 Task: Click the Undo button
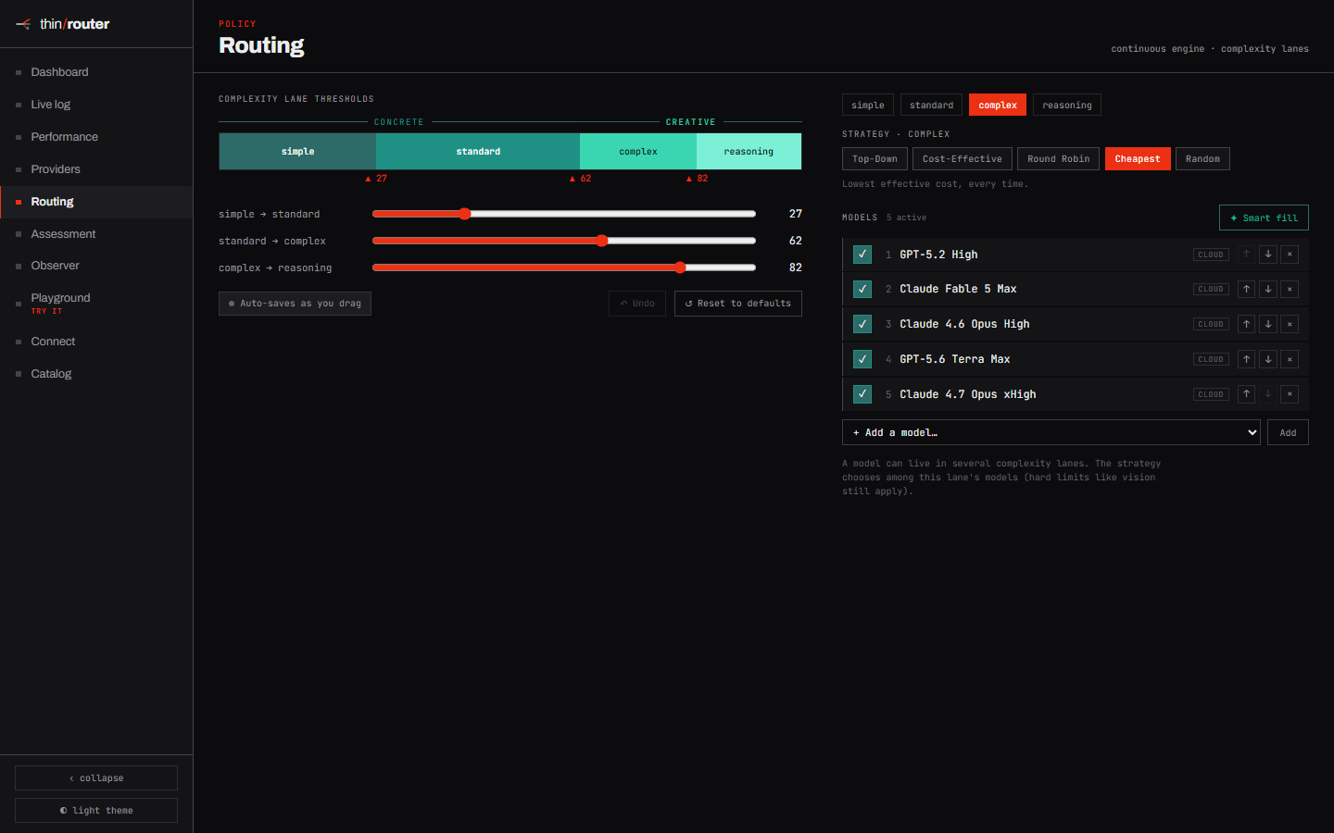pos(637,304)
